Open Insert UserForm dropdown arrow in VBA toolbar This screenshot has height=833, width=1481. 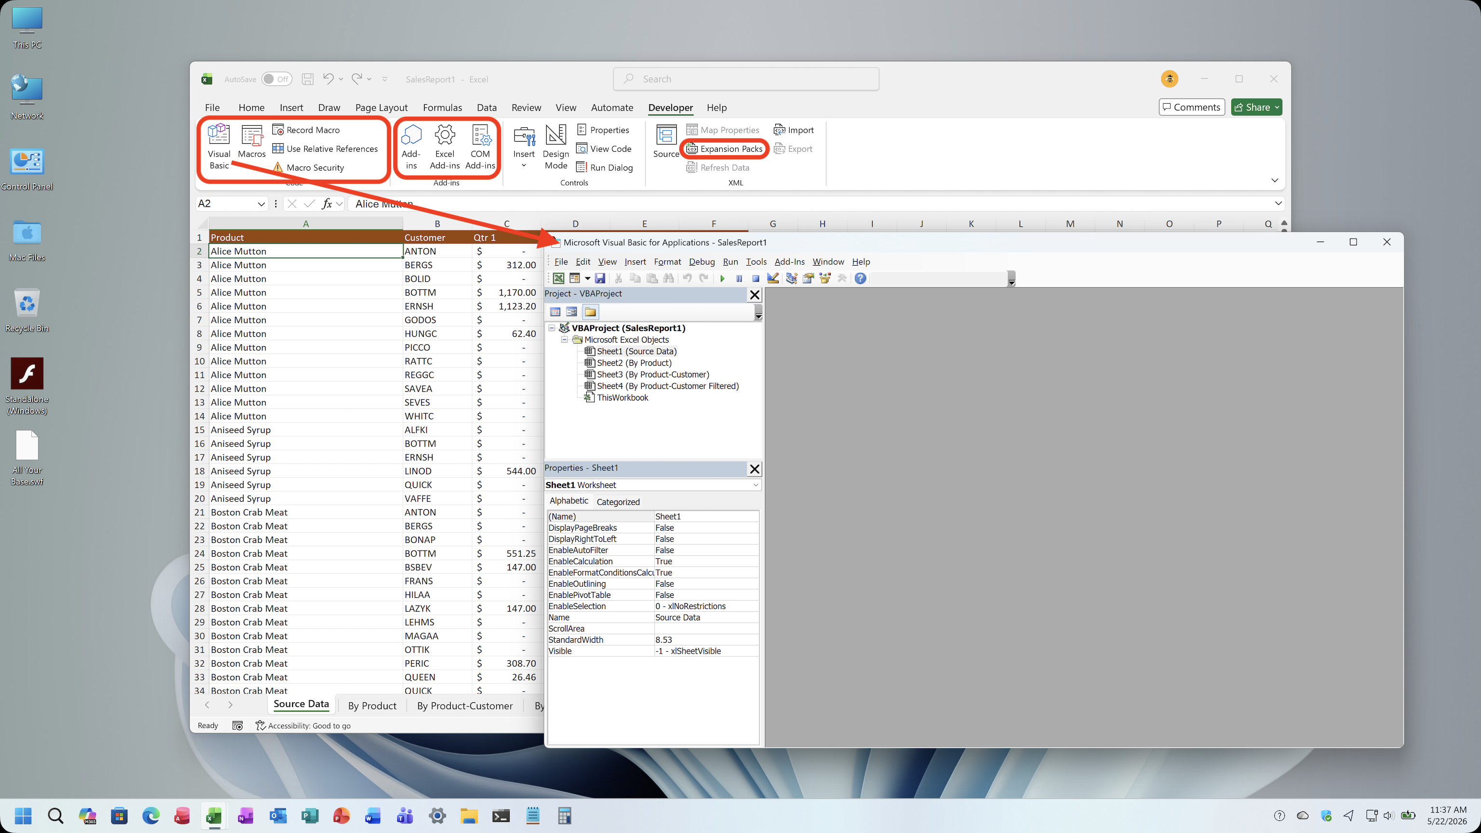(587, 278)
